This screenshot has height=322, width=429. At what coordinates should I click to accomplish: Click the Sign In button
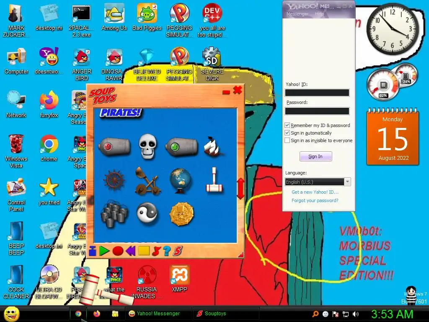(x=315, y=156)
